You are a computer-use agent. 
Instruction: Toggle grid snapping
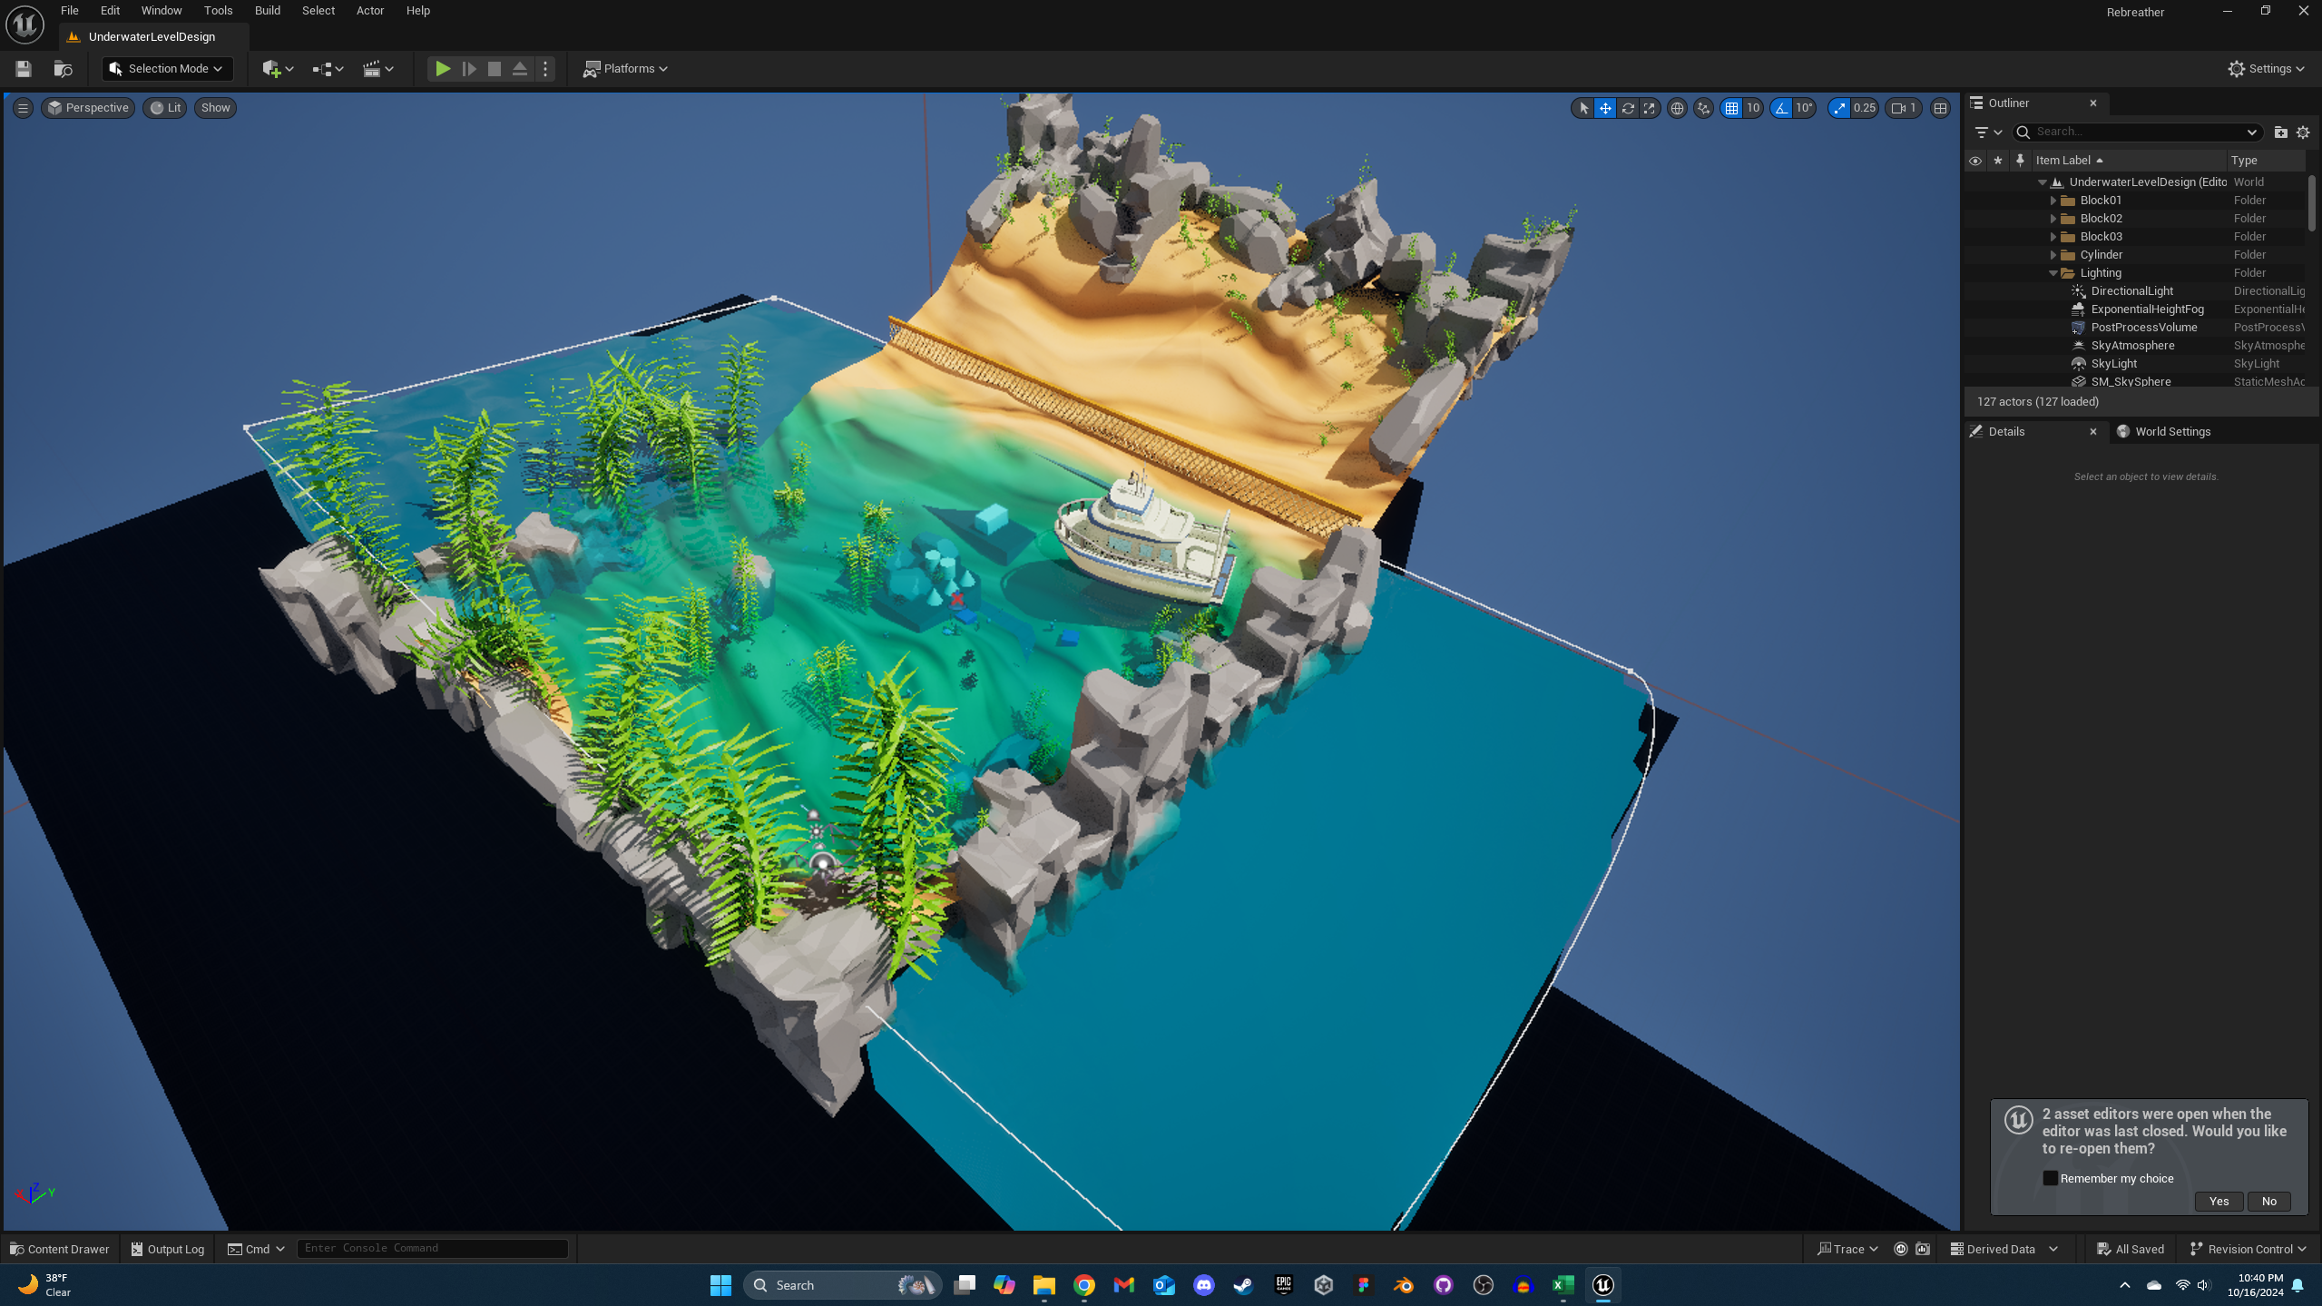pos(1731,108)
